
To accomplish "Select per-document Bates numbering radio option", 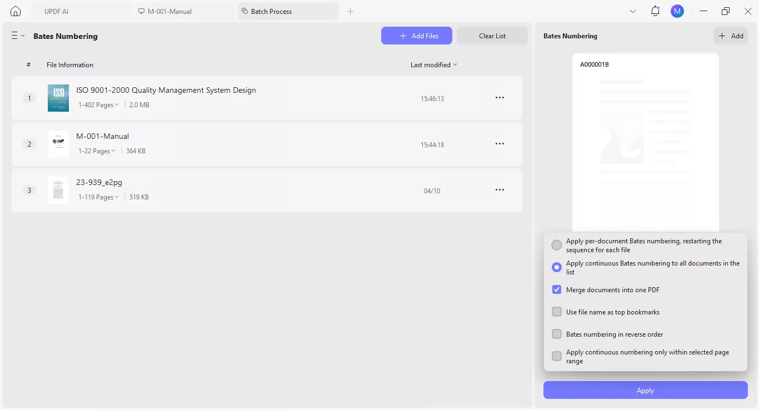I will coord(557,245).
